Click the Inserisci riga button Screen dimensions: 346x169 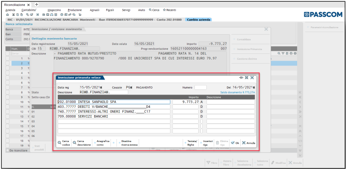[207, 143]
